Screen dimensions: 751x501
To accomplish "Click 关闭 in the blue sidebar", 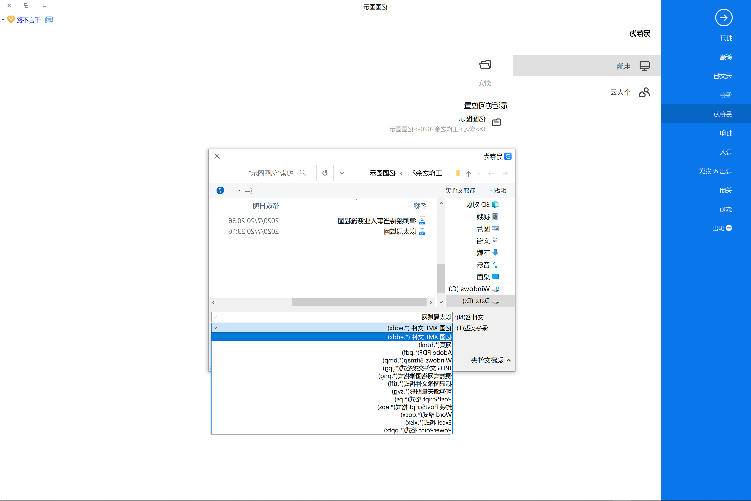I will 725,190.
